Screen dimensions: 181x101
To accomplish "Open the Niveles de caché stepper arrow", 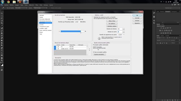I will pos(124,32).
